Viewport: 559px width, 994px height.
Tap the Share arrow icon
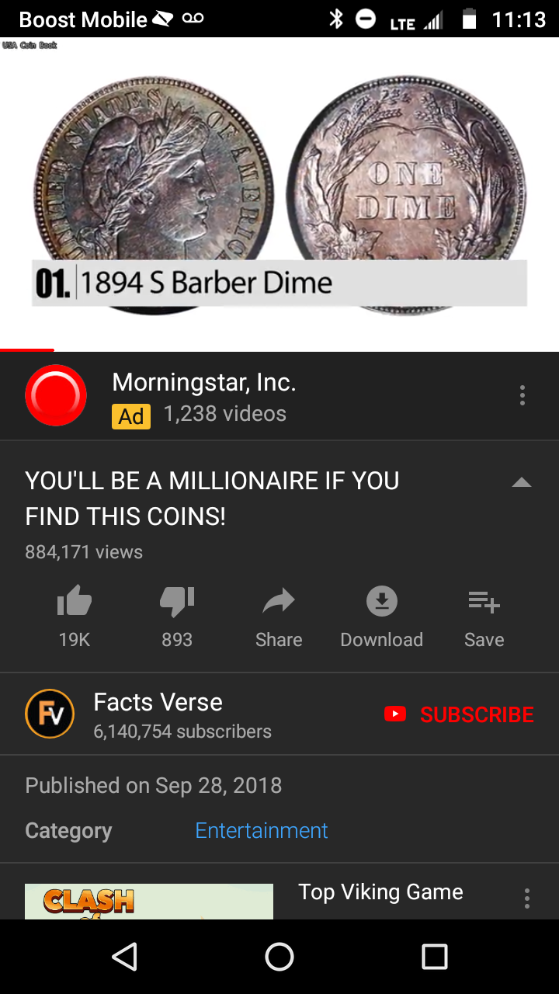[x=279, y=601]
